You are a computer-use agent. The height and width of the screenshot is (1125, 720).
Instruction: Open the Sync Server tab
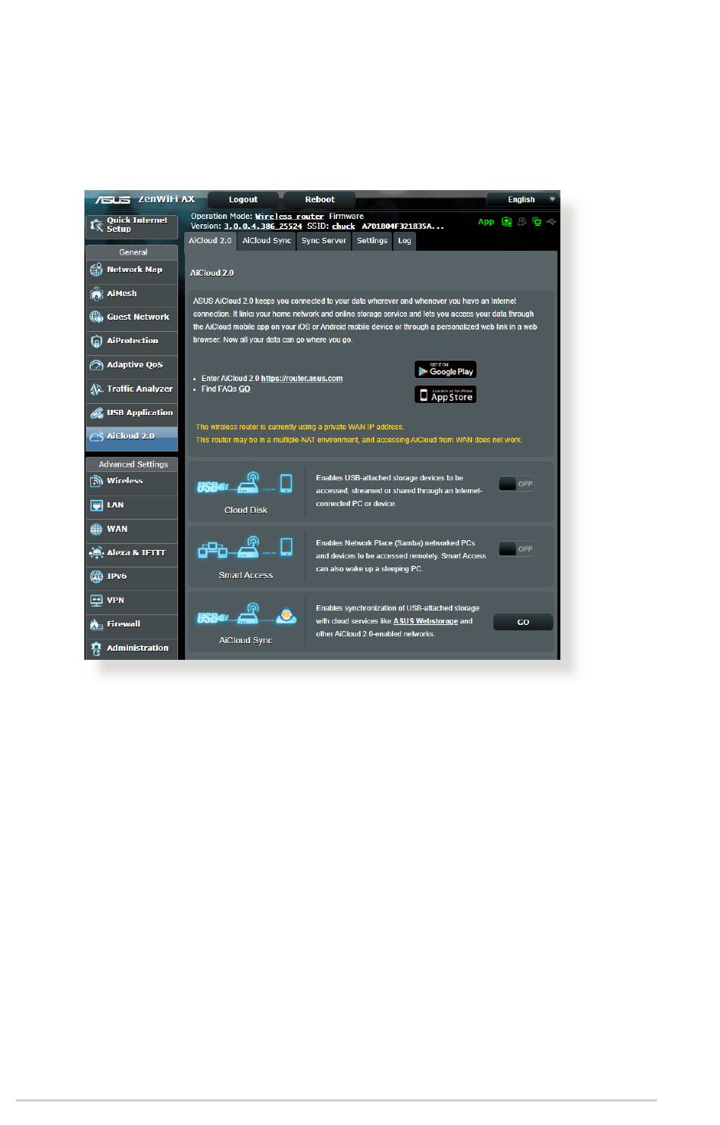tap(324, 241)
